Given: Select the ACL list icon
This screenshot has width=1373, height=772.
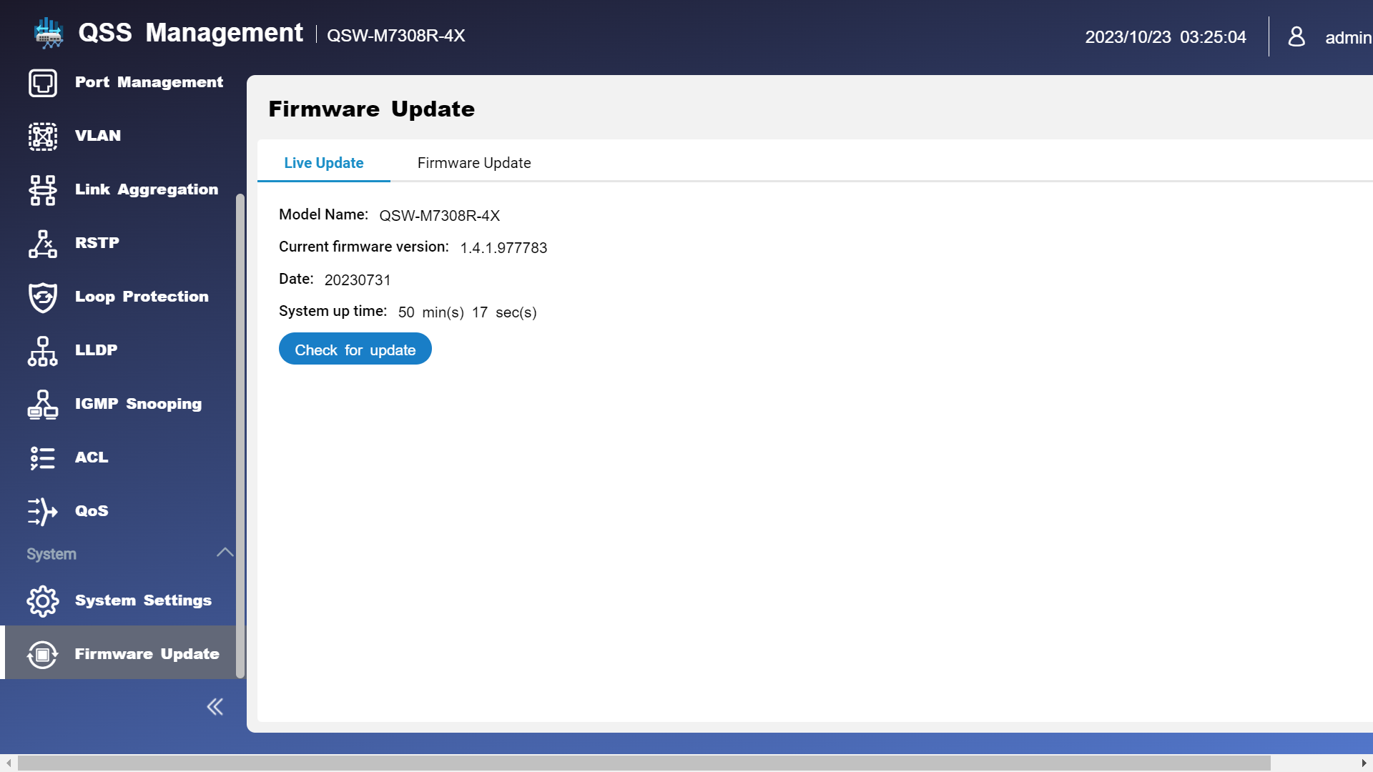Looking at the screenshot, I should [x=42, y=458].
